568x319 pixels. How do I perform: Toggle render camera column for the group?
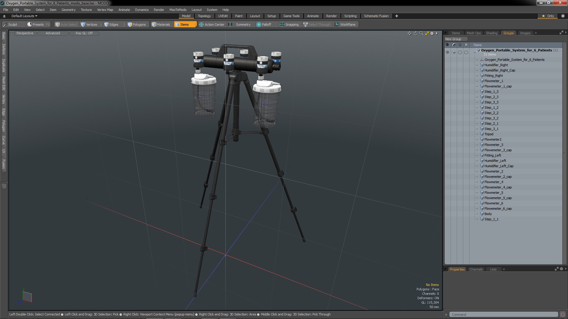[454, 52]
